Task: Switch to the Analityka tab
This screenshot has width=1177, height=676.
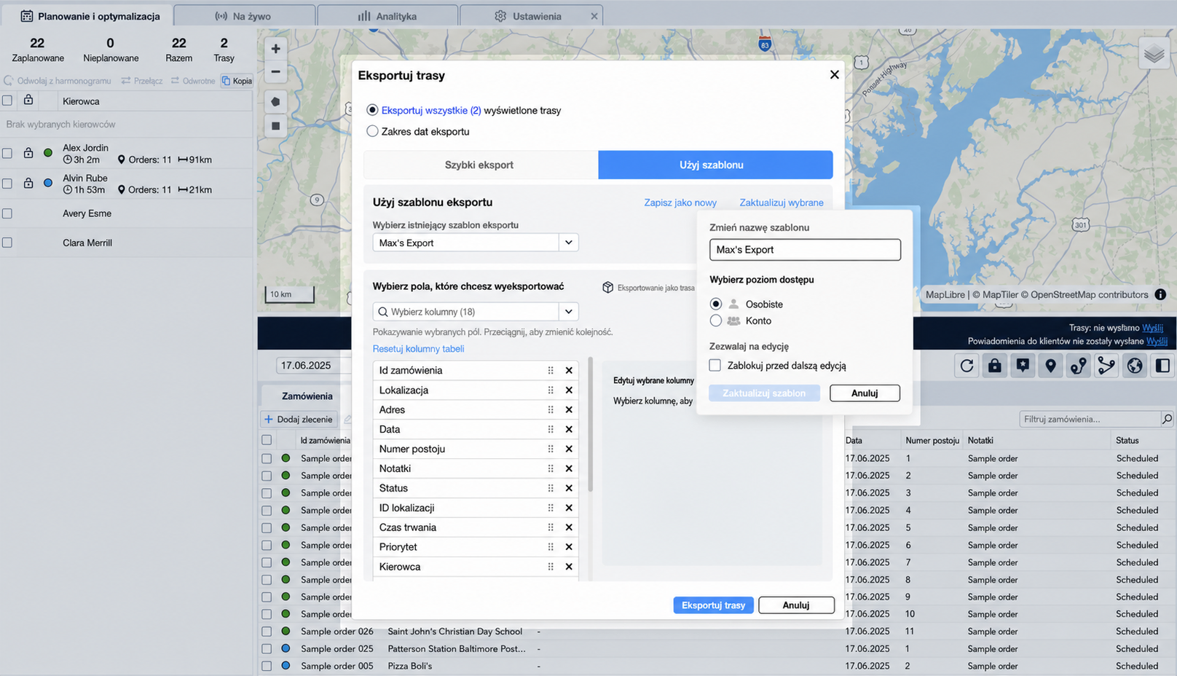Action: click(387, 16)
